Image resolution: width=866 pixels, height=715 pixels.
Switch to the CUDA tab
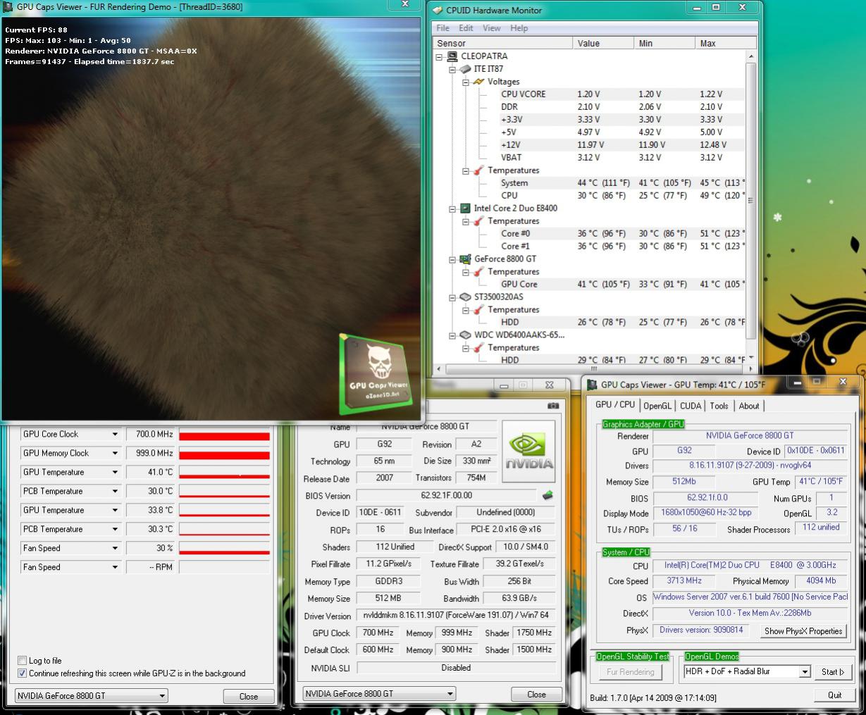(691, 406)
